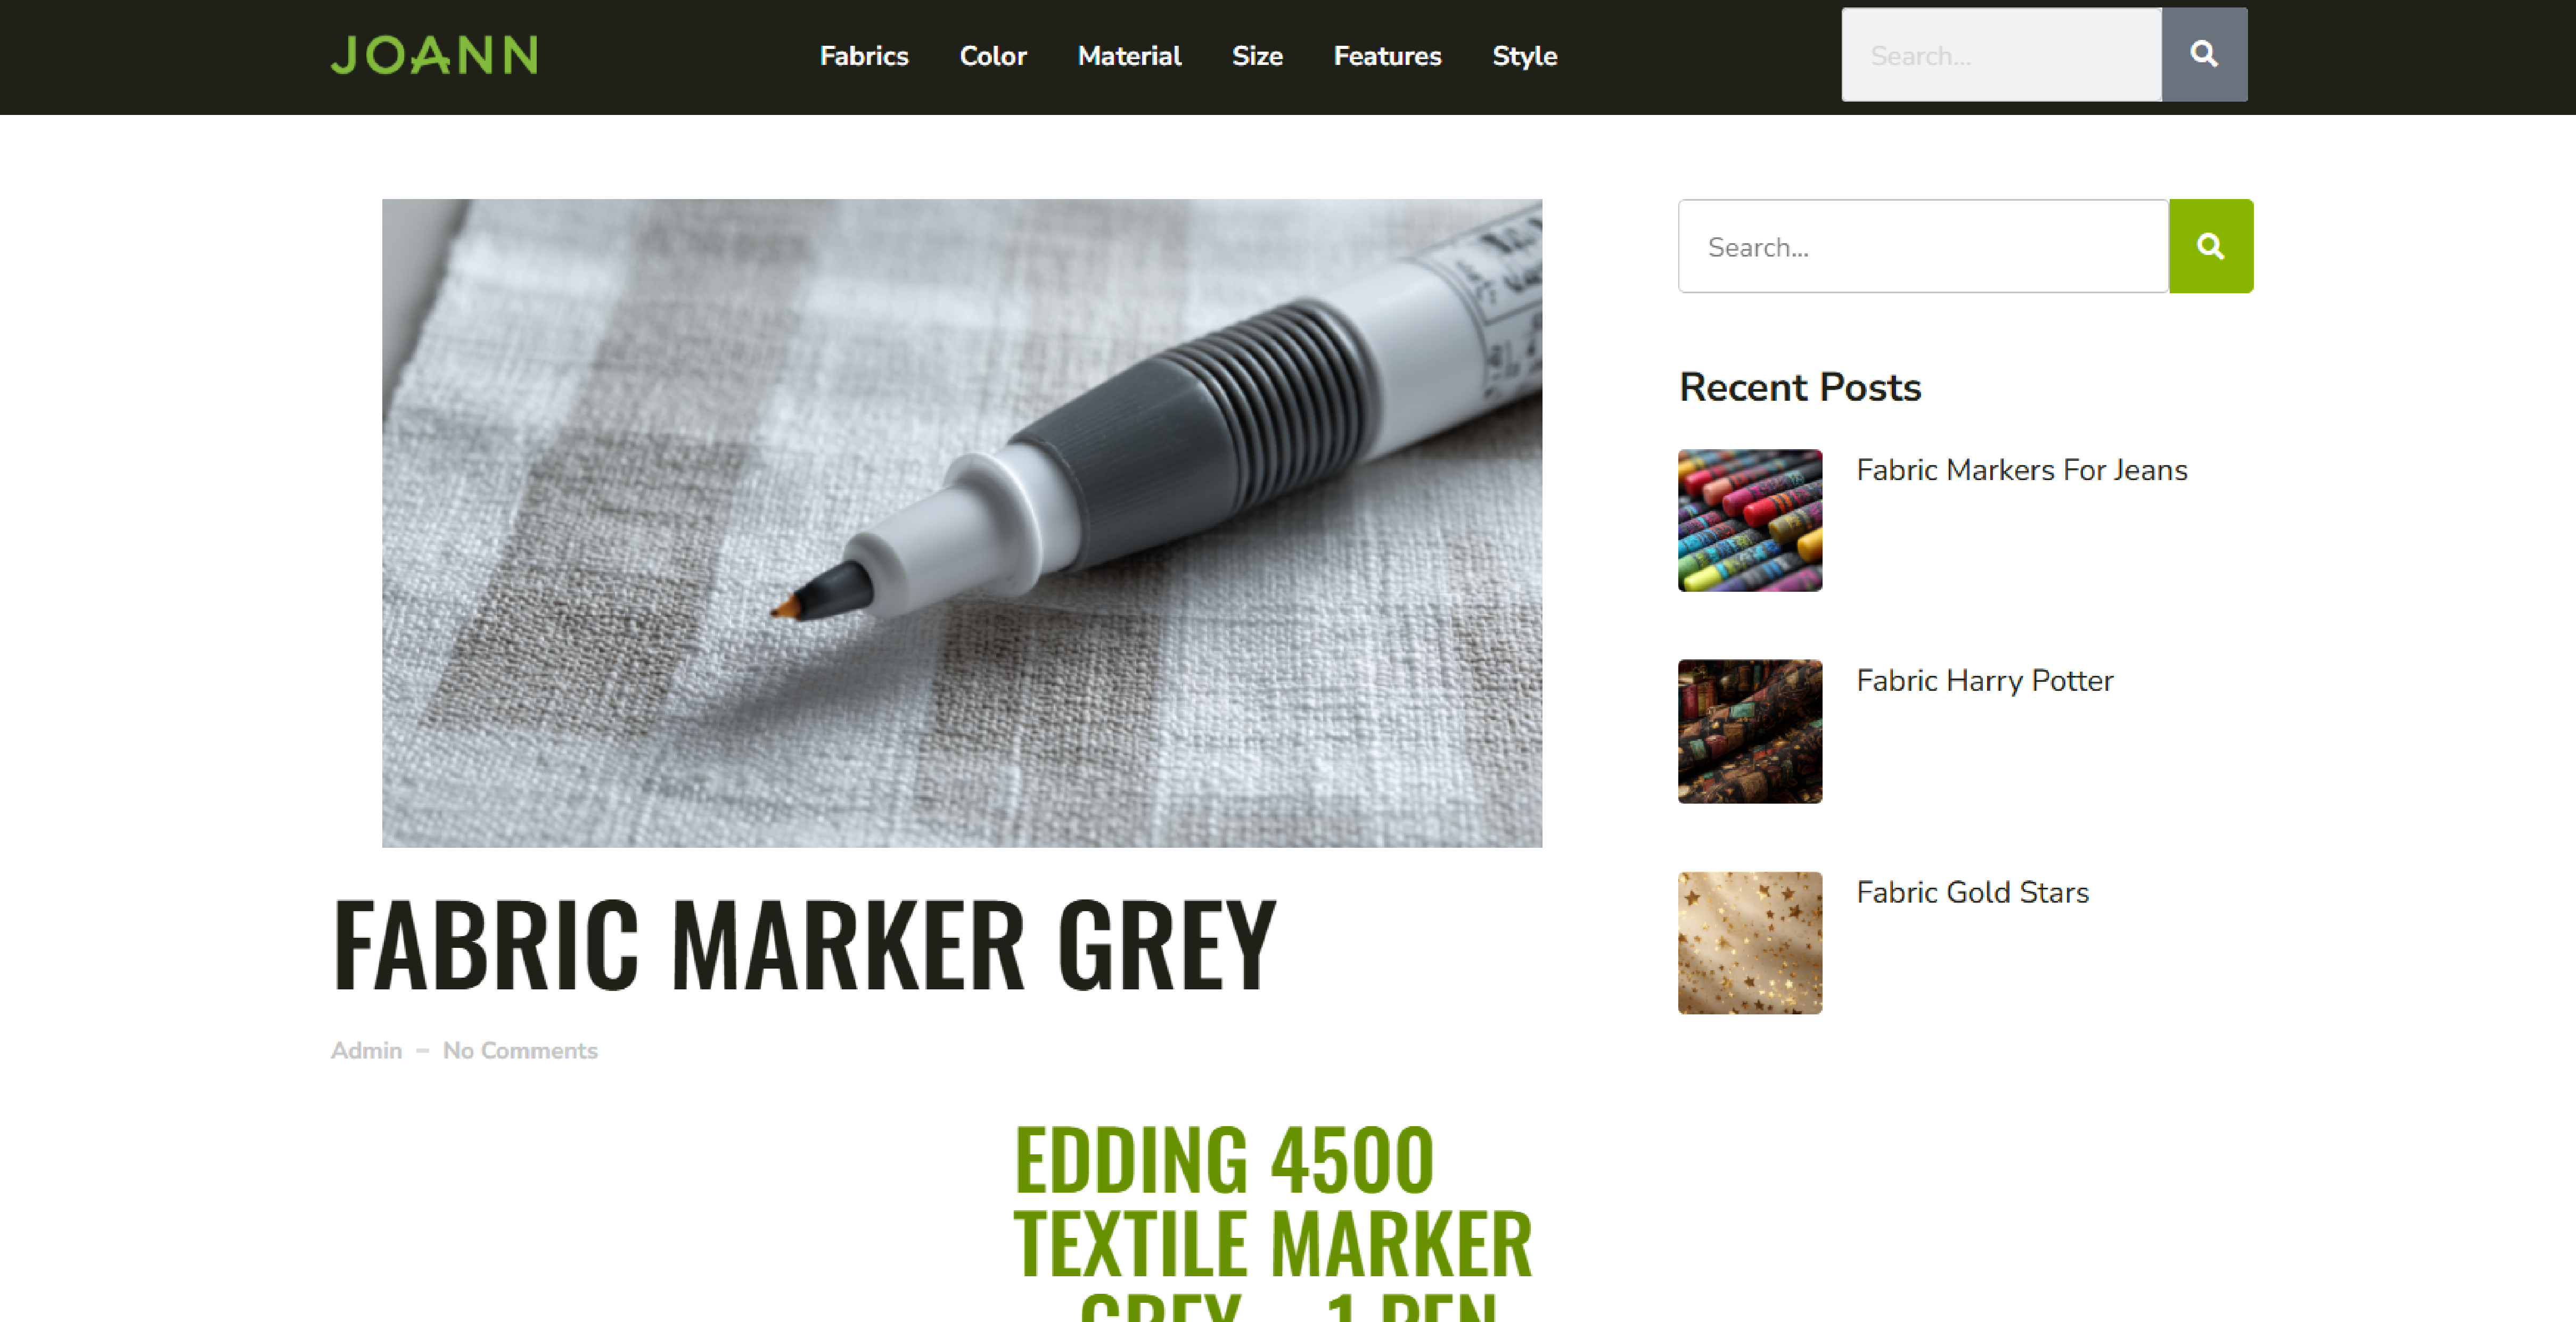Open the Fabric Markers For Jeans post

click(x=2022, y=469)
